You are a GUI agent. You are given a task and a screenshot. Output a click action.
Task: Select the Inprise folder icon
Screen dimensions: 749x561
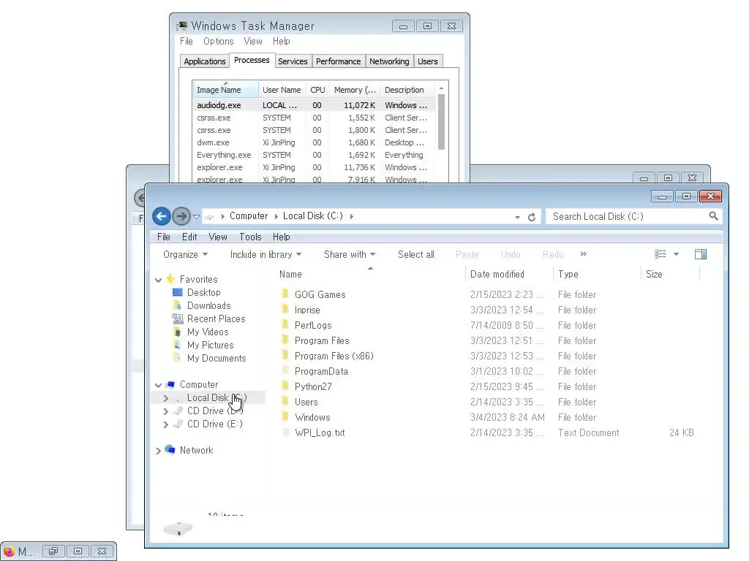(285, 309)
